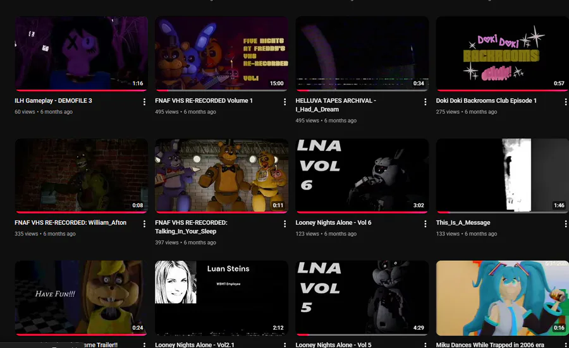569x348 pixels.
Task: Open options menu for FNAF VHS RE-RECORDED: William_Afton
Action: [x=144, y=224]
